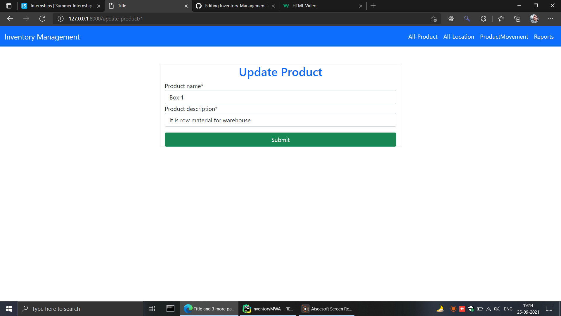This screenshot has height=316, width=561.
Task: Open the Extensions puzzle icon
Action: [x=483, y=18]
